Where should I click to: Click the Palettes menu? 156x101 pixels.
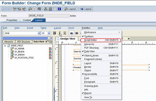coord(86,28)
